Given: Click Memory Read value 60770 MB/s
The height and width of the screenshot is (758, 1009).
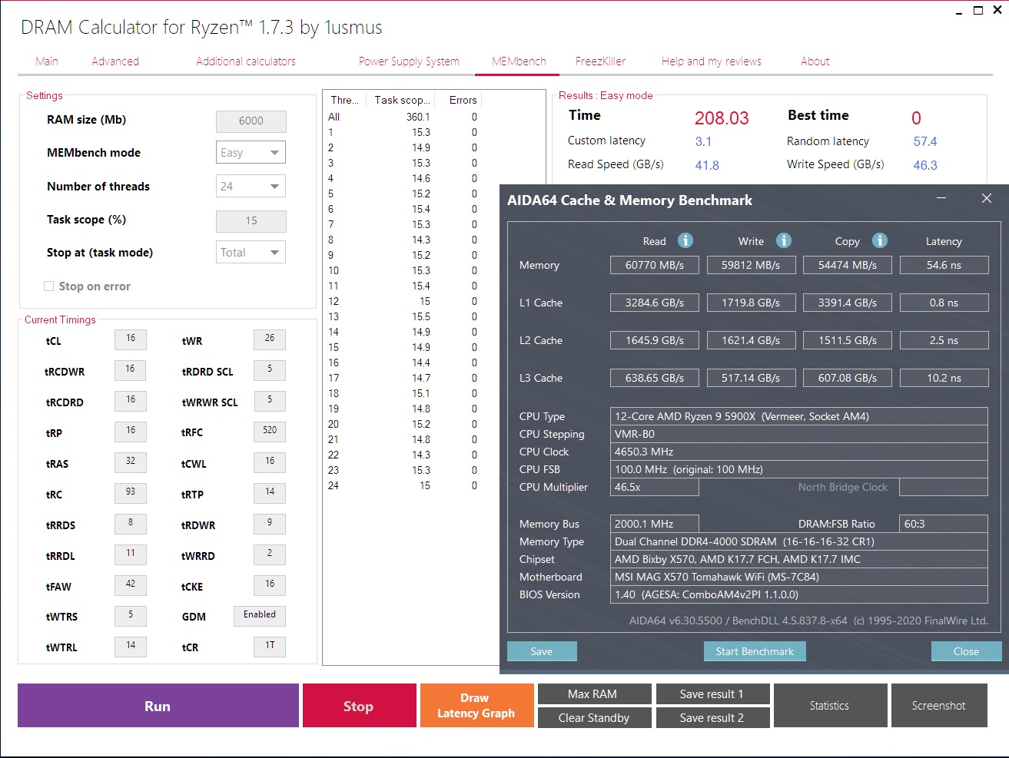Looking at the screenshot, I should click(655, 265).
